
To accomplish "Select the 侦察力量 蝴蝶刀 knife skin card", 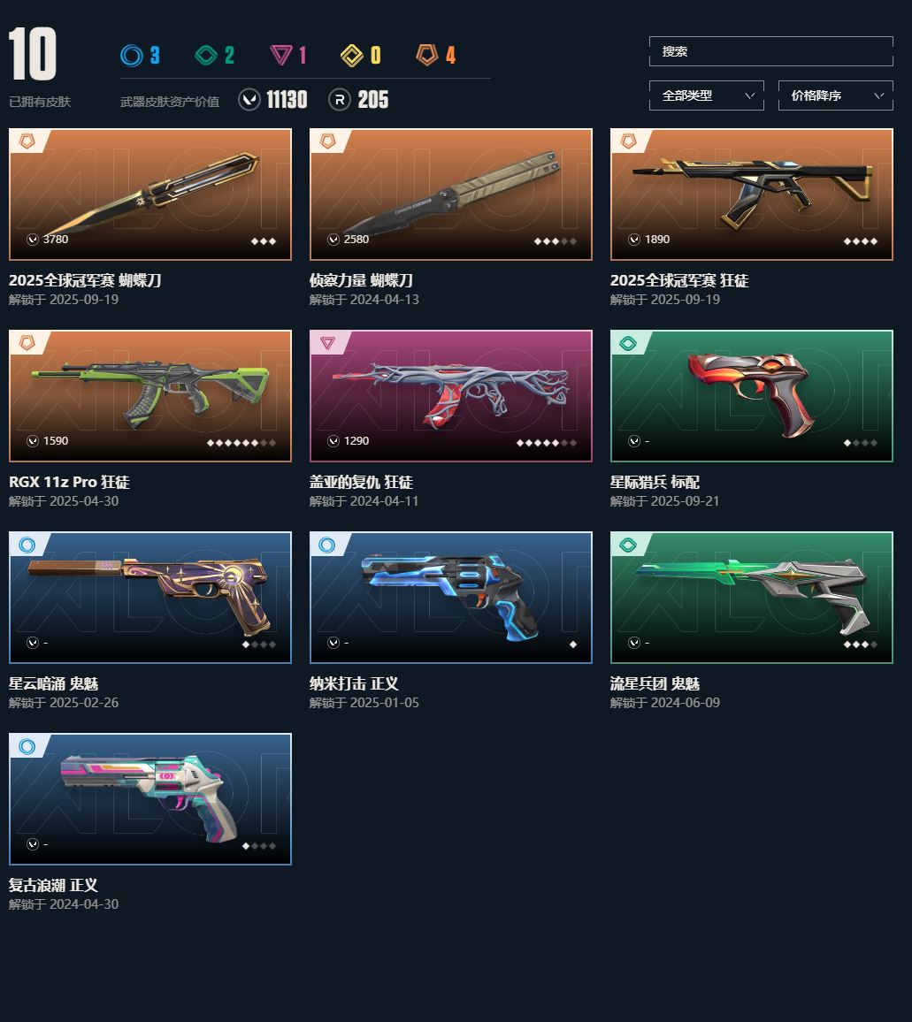I will 451,194.
